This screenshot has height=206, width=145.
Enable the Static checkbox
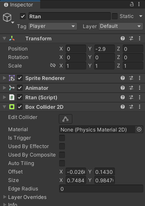115,16
